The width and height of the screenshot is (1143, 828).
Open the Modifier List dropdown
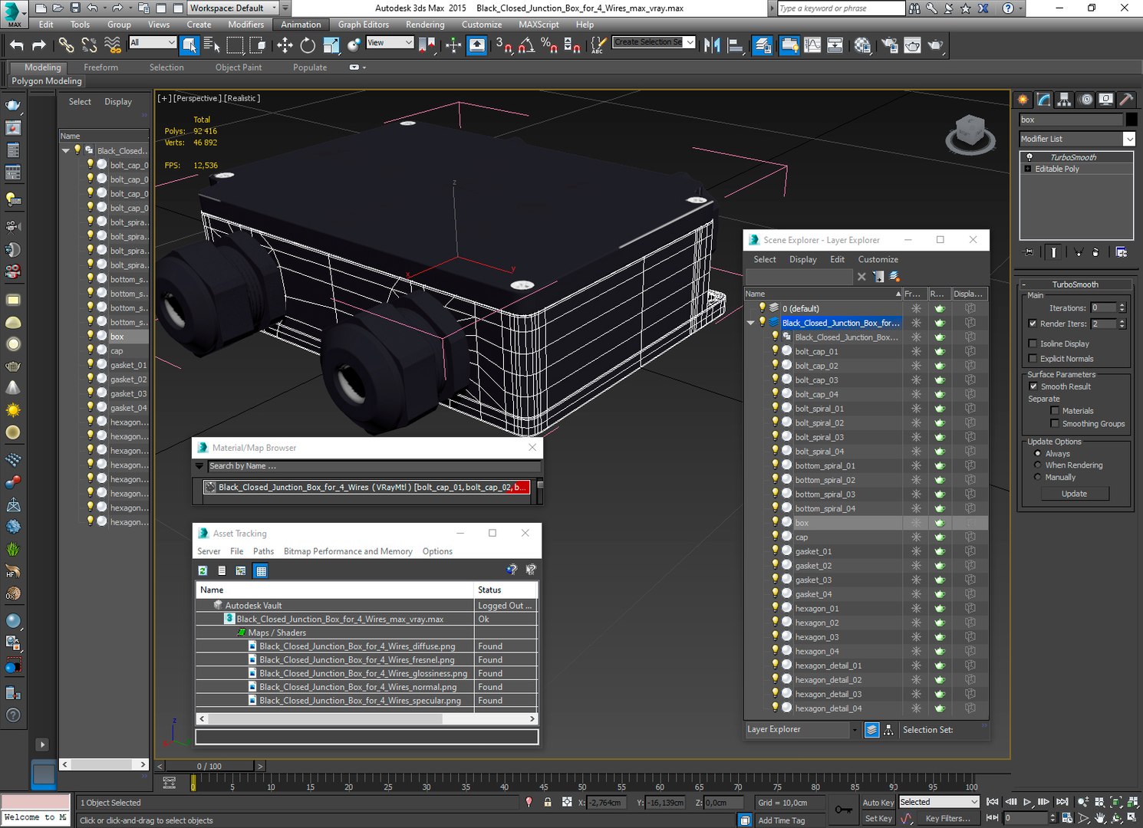(x=1128, y=139)
